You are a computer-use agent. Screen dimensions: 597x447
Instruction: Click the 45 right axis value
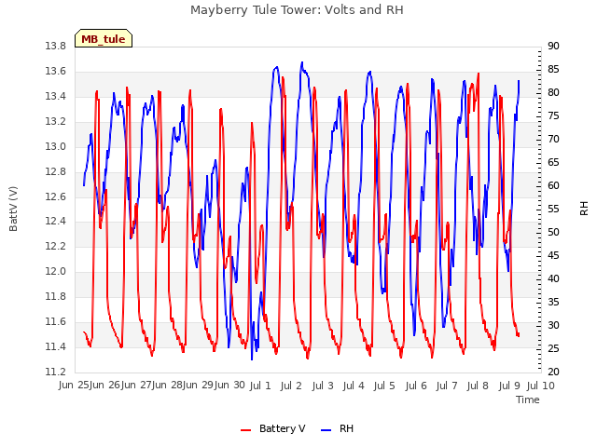coord(553,255)
